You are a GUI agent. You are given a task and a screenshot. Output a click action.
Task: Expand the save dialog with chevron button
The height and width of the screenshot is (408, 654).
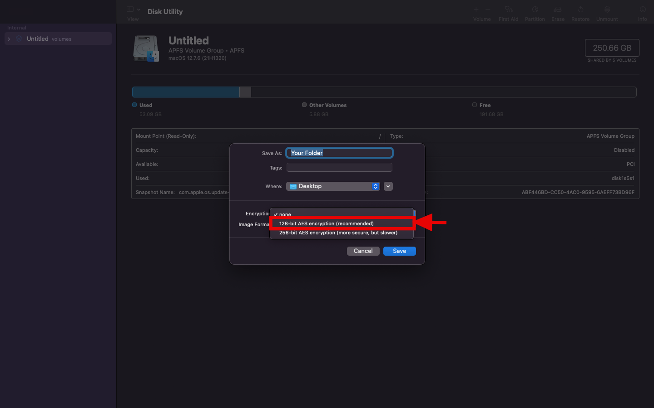388,186
